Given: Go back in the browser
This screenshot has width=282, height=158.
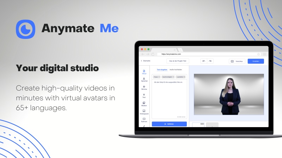Looking at the screenshot, I should click(143, 54).
